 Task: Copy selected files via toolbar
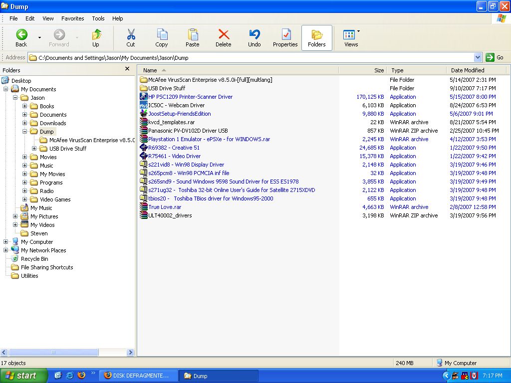tap(161, 38)
